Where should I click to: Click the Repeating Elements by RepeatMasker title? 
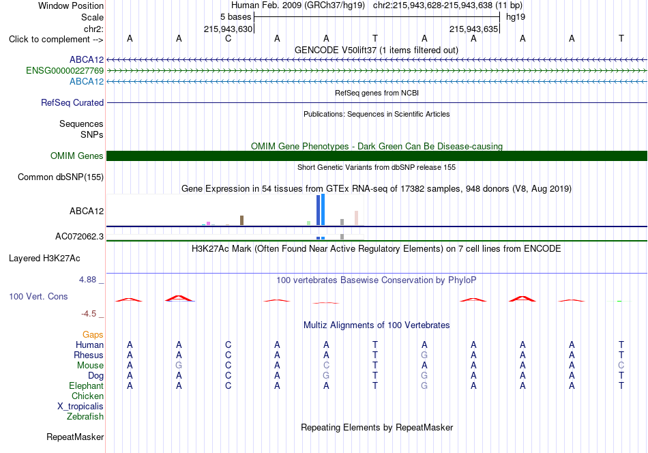377,427
